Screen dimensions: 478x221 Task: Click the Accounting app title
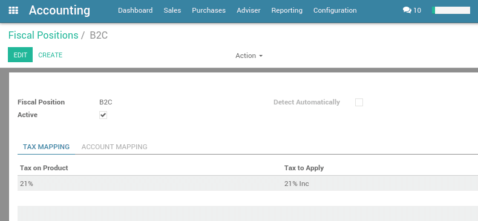click(x=59, y=10)
